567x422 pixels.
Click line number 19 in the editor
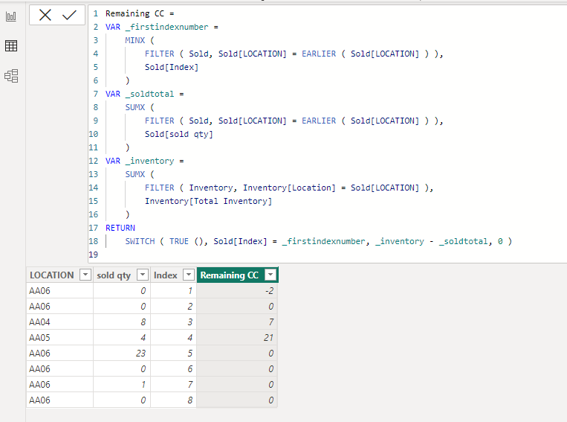(94, 255)
